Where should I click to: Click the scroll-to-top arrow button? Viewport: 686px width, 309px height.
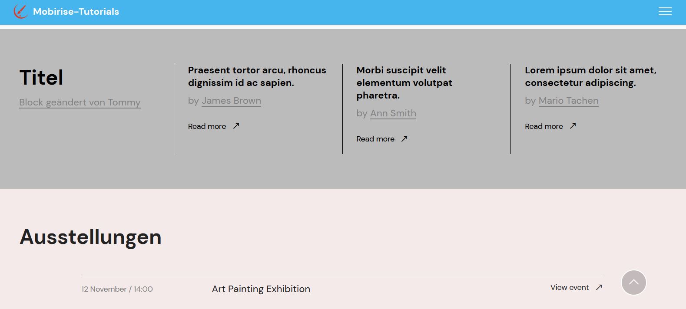[x=633, y=283]
